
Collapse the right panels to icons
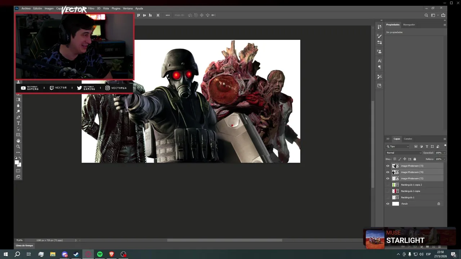445,21
